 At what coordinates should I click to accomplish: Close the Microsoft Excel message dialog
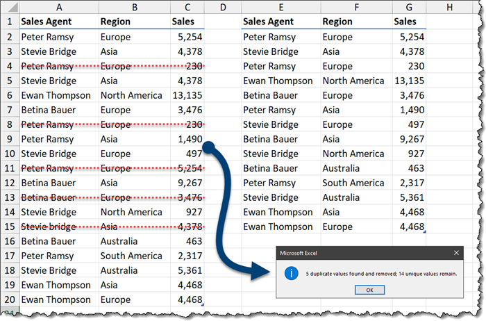click(456, 254)
